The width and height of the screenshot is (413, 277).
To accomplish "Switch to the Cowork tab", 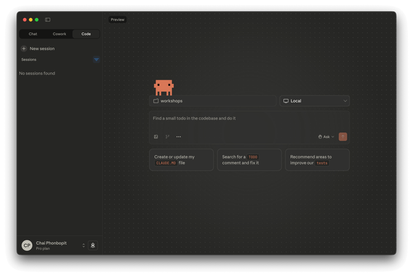I will [59, 34].
